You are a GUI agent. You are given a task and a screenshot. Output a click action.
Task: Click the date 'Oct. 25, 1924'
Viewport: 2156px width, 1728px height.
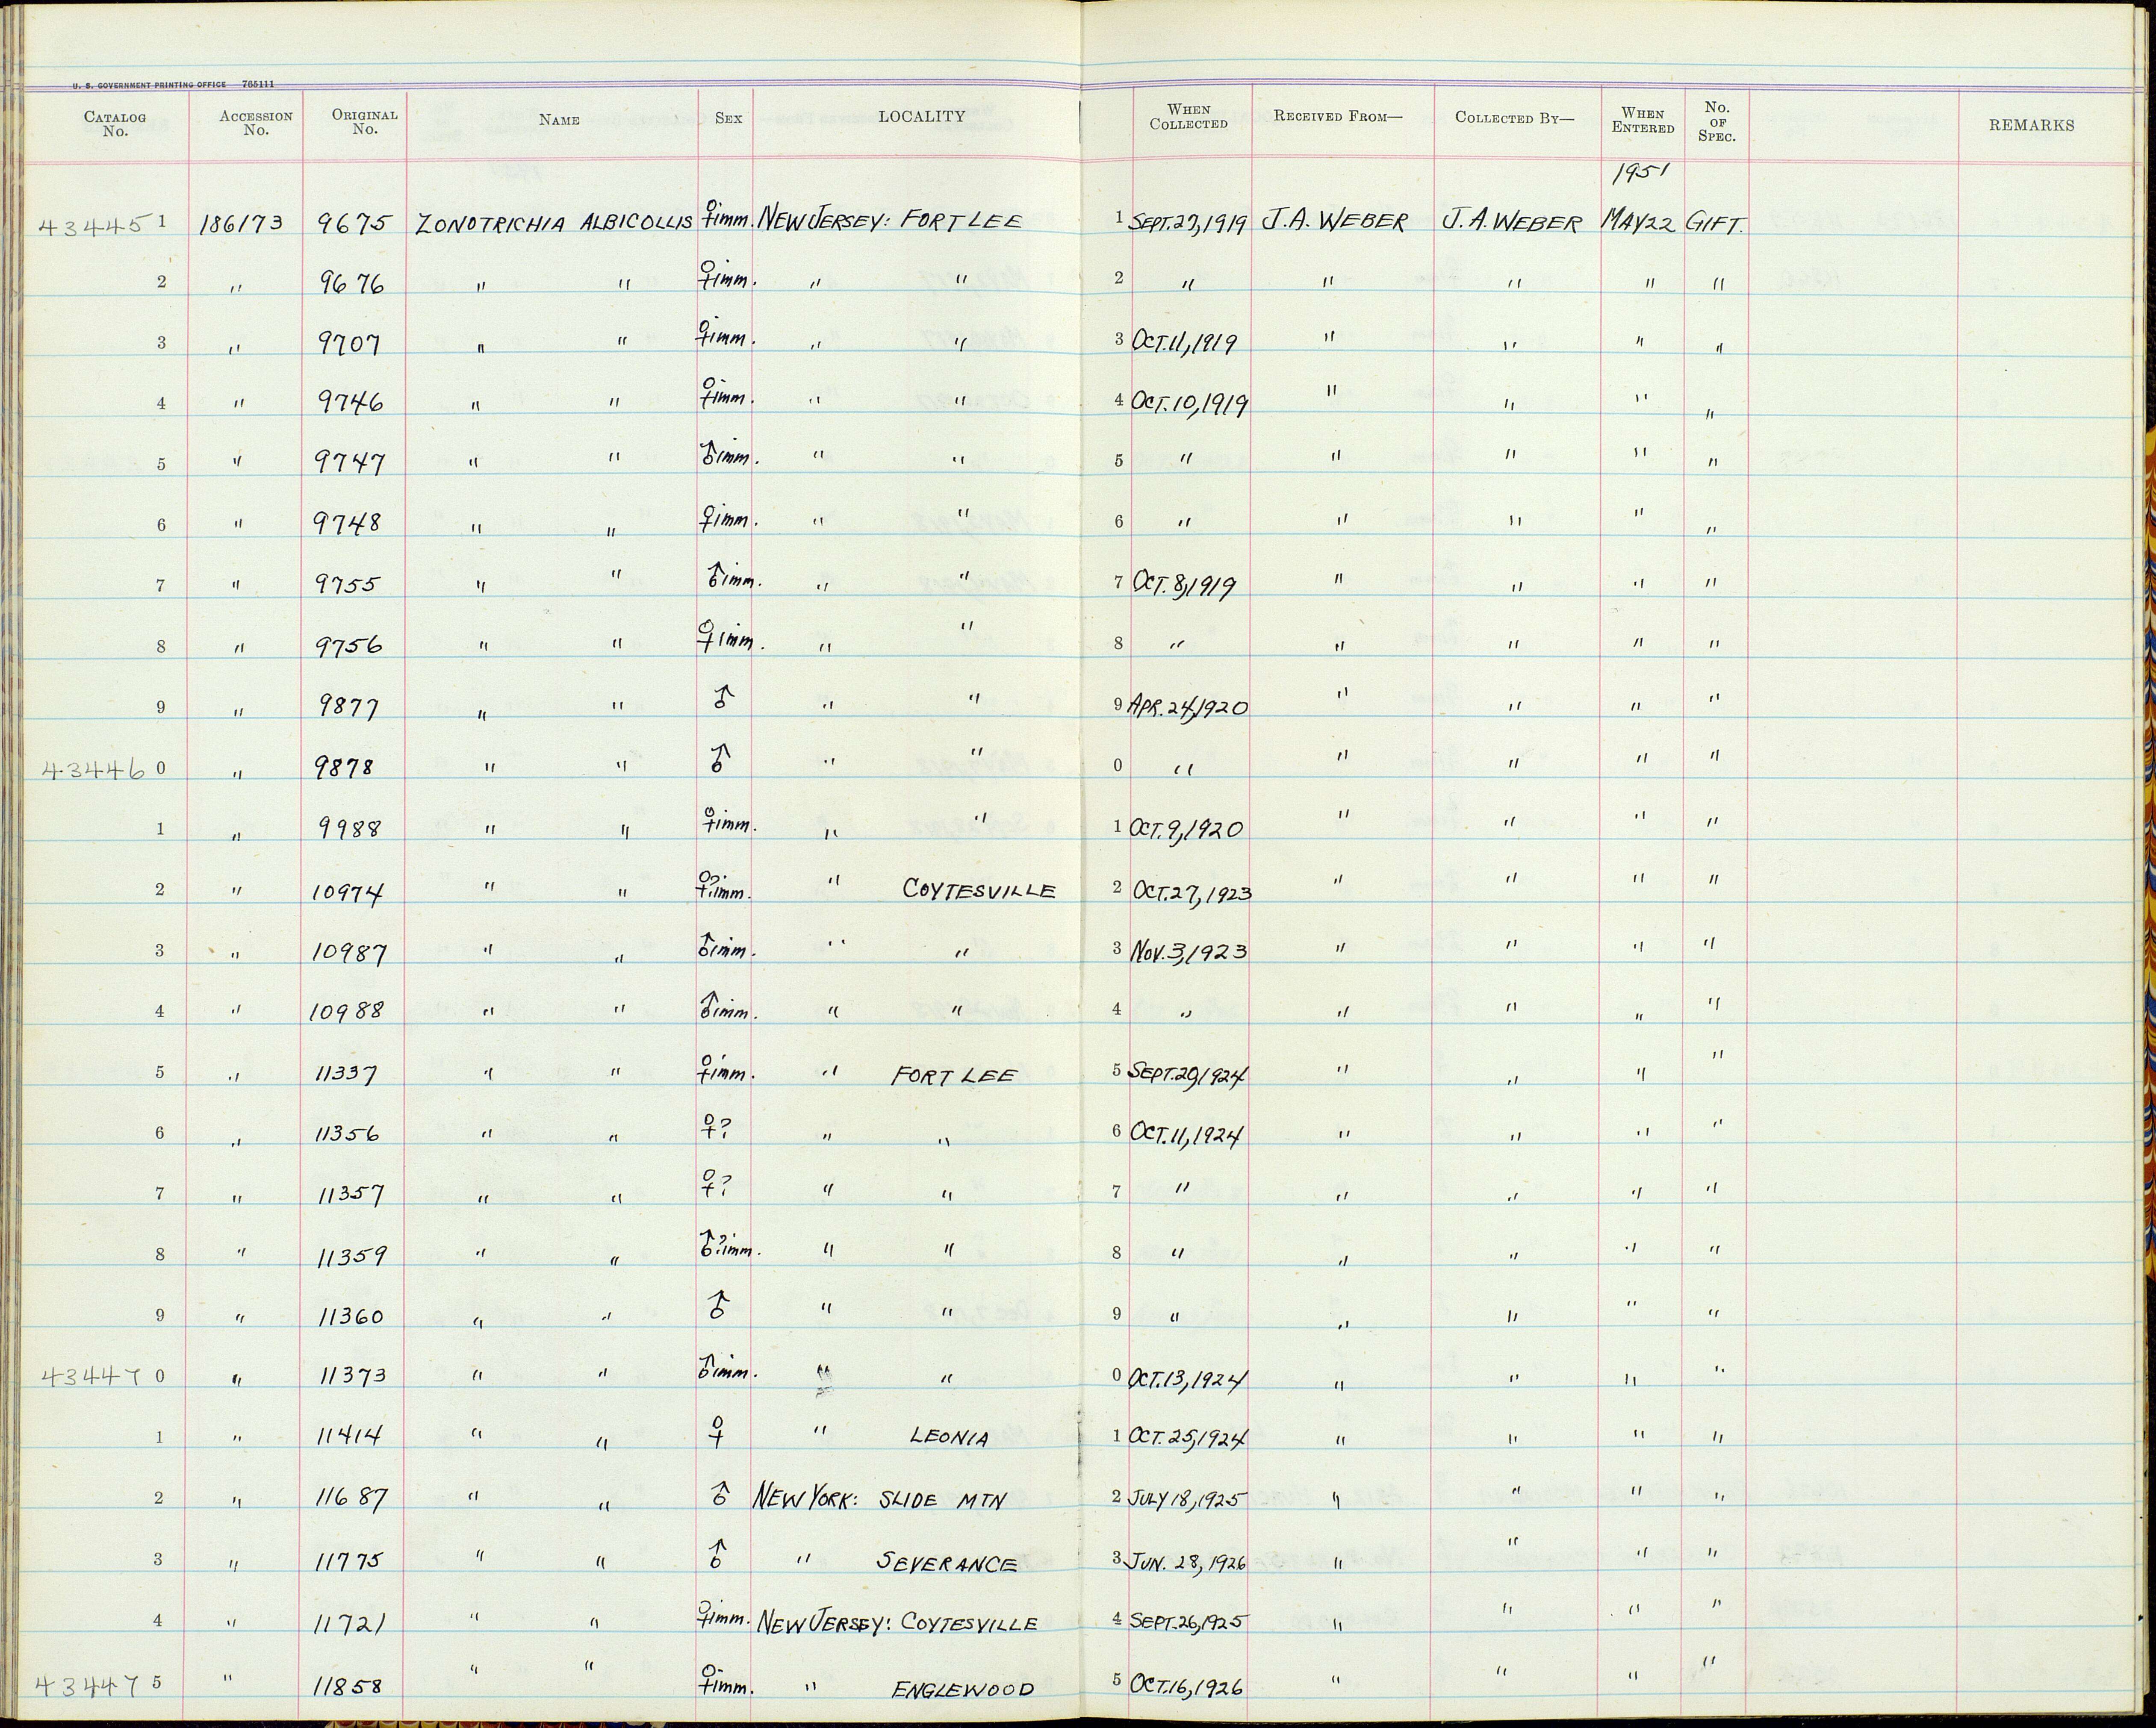[x=1189, y=1438]
